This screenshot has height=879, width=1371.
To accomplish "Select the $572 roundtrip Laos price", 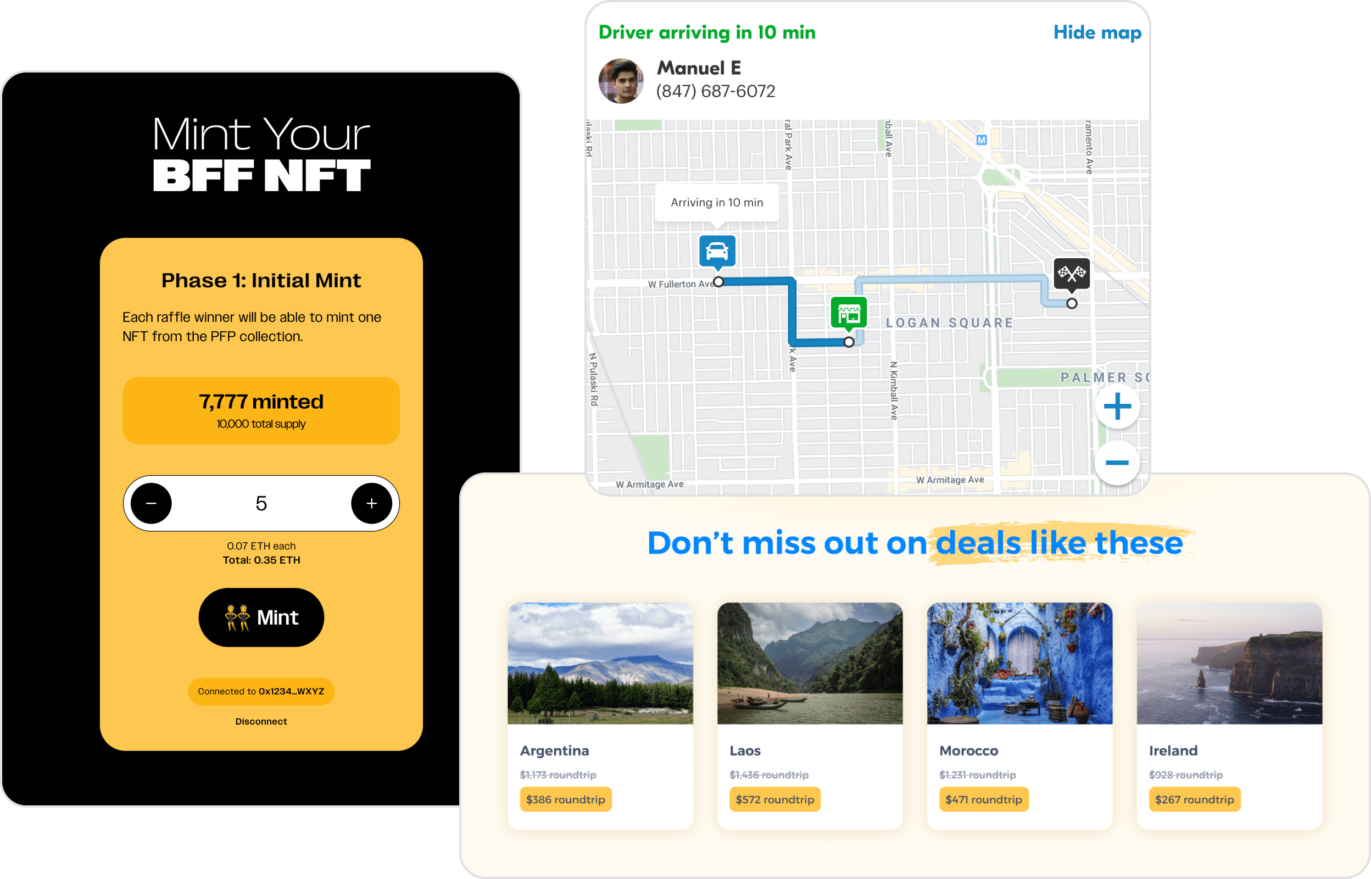I will (775, 800).
